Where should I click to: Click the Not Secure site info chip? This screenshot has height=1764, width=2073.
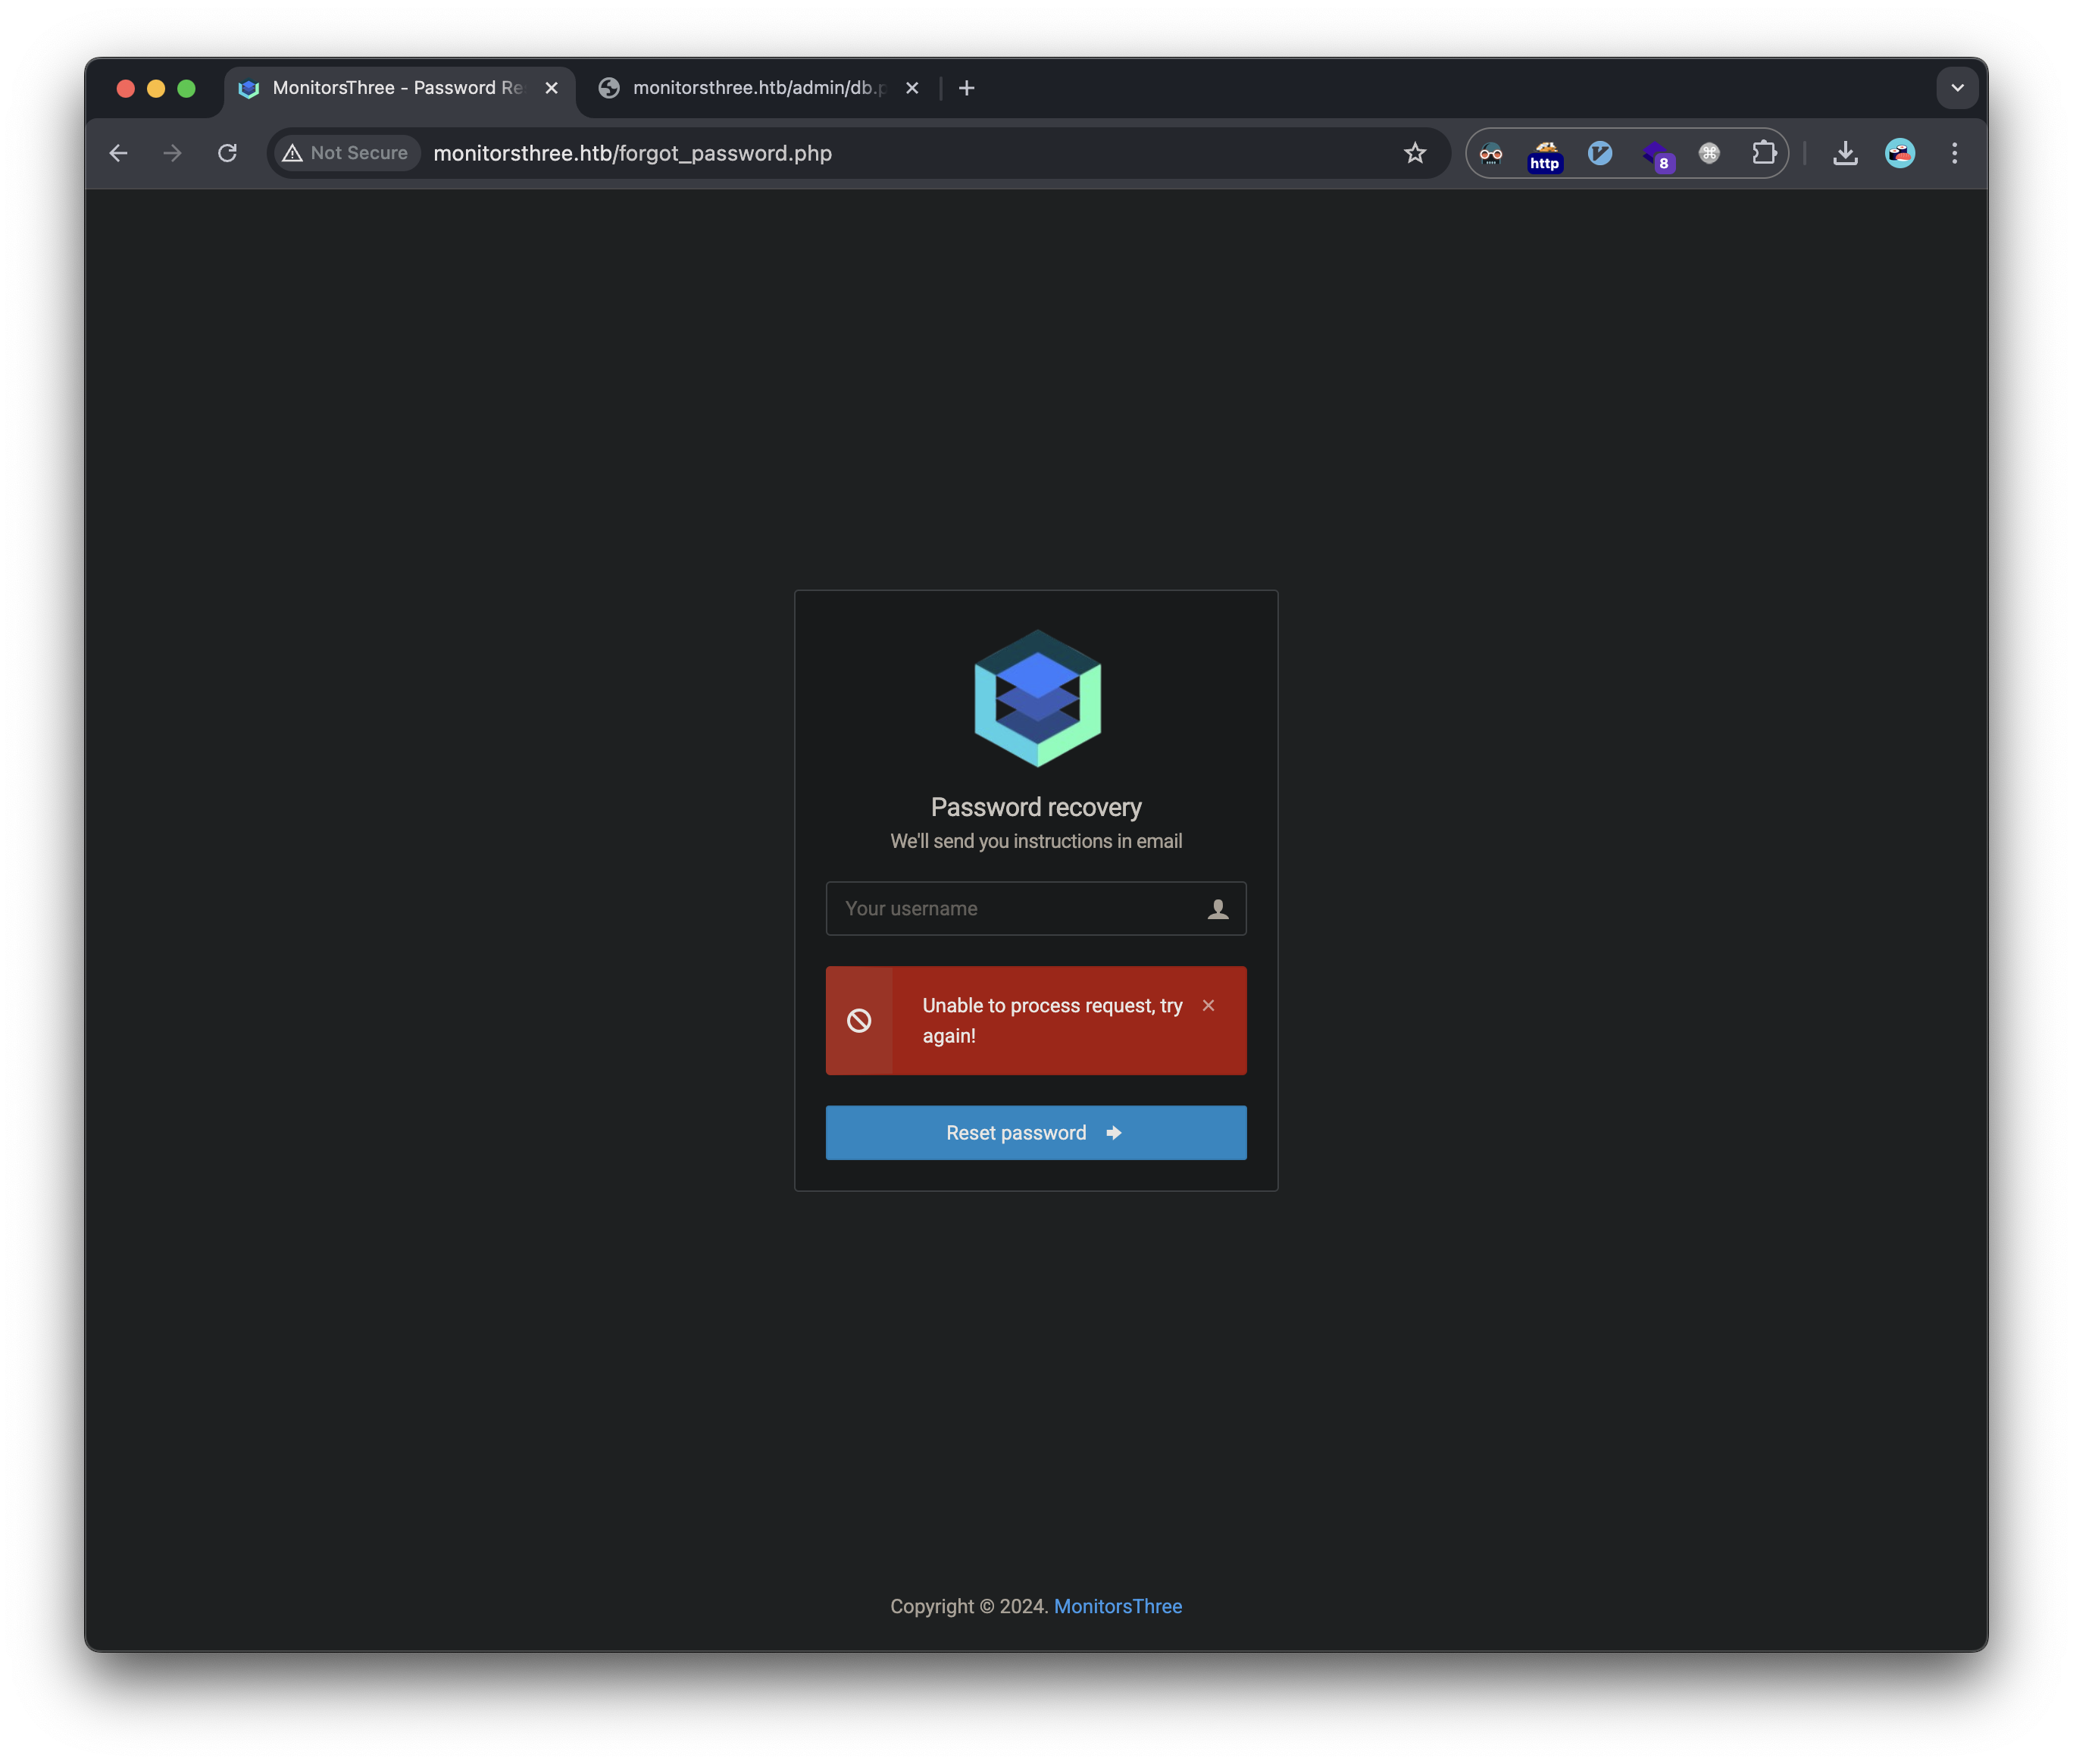coord(347,153)
